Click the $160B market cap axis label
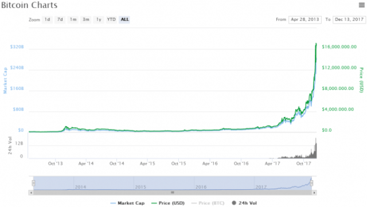 tap(17, 88)
